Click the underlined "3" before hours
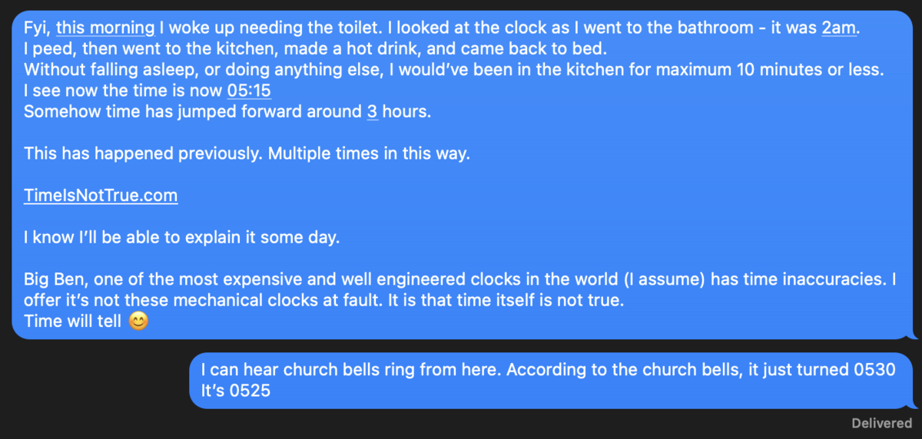This screenshot has height=439, width=922. click(372, 111)
